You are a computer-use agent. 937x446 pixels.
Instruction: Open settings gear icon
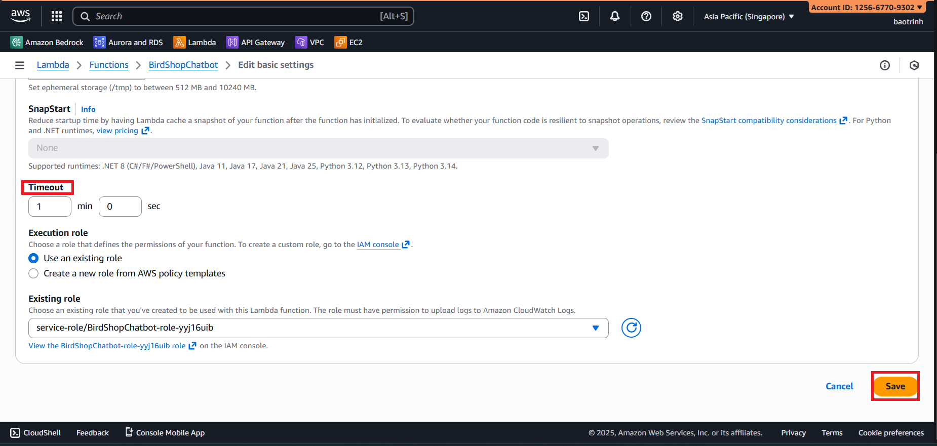pos(678,16)
